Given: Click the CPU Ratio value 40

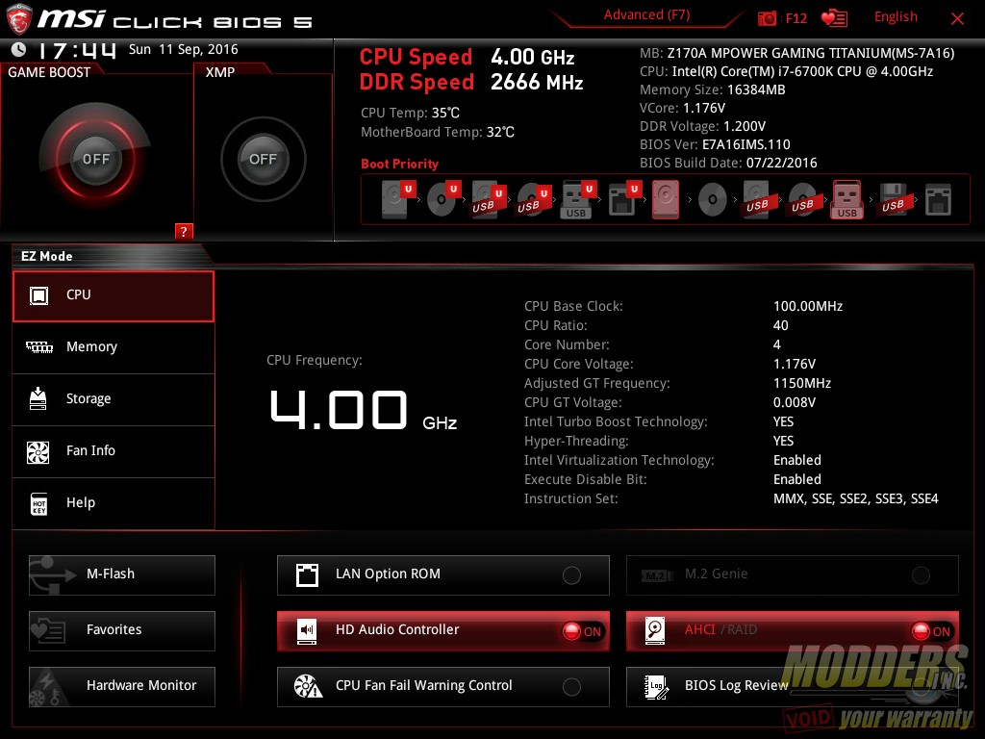Looking at the screenshot, I should 781,325.
